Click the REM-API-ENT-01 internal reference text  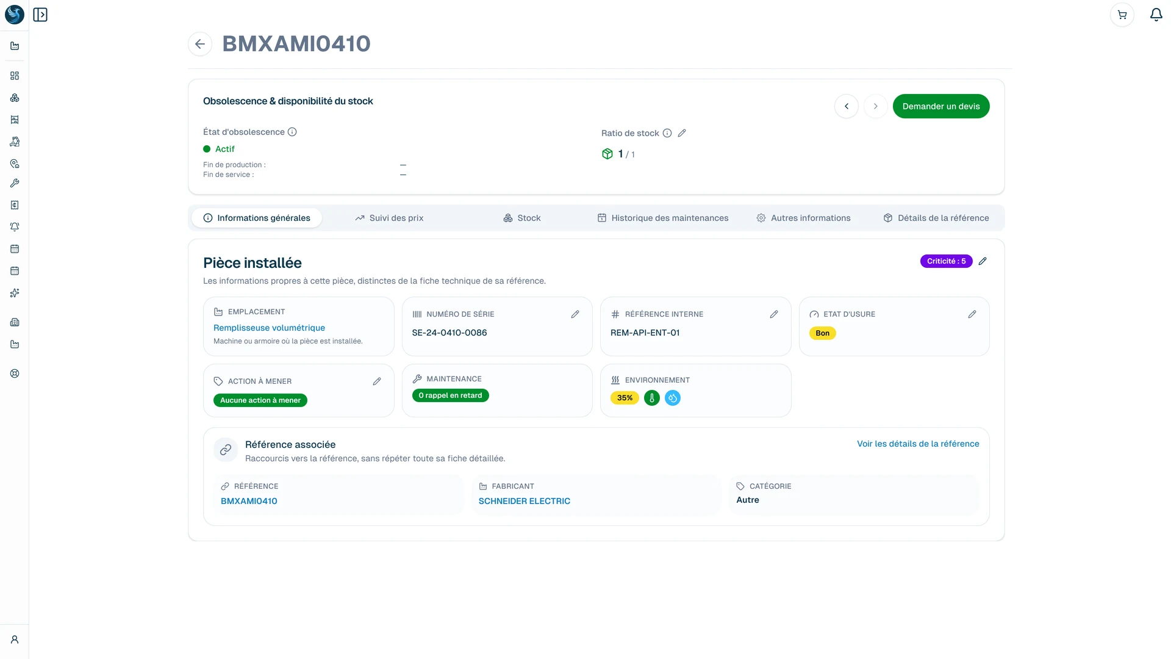click(645, 333)
